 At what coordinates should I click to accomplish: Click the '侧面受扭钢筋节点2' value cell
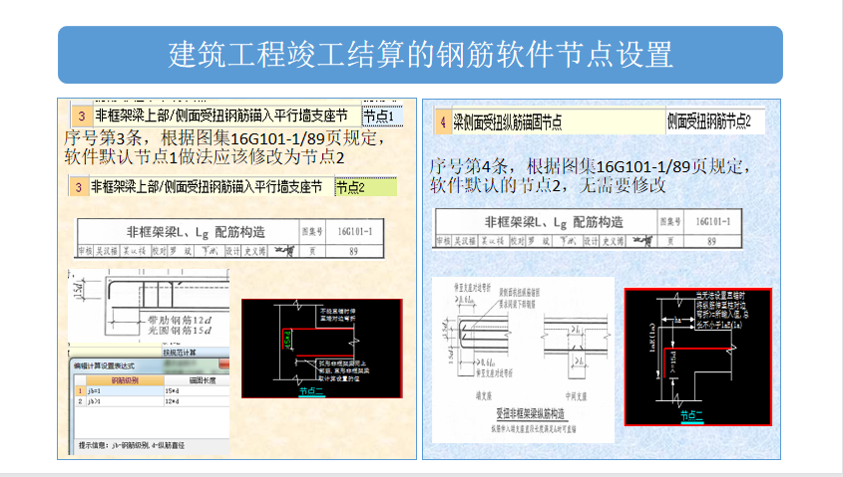tap(715, 121)
